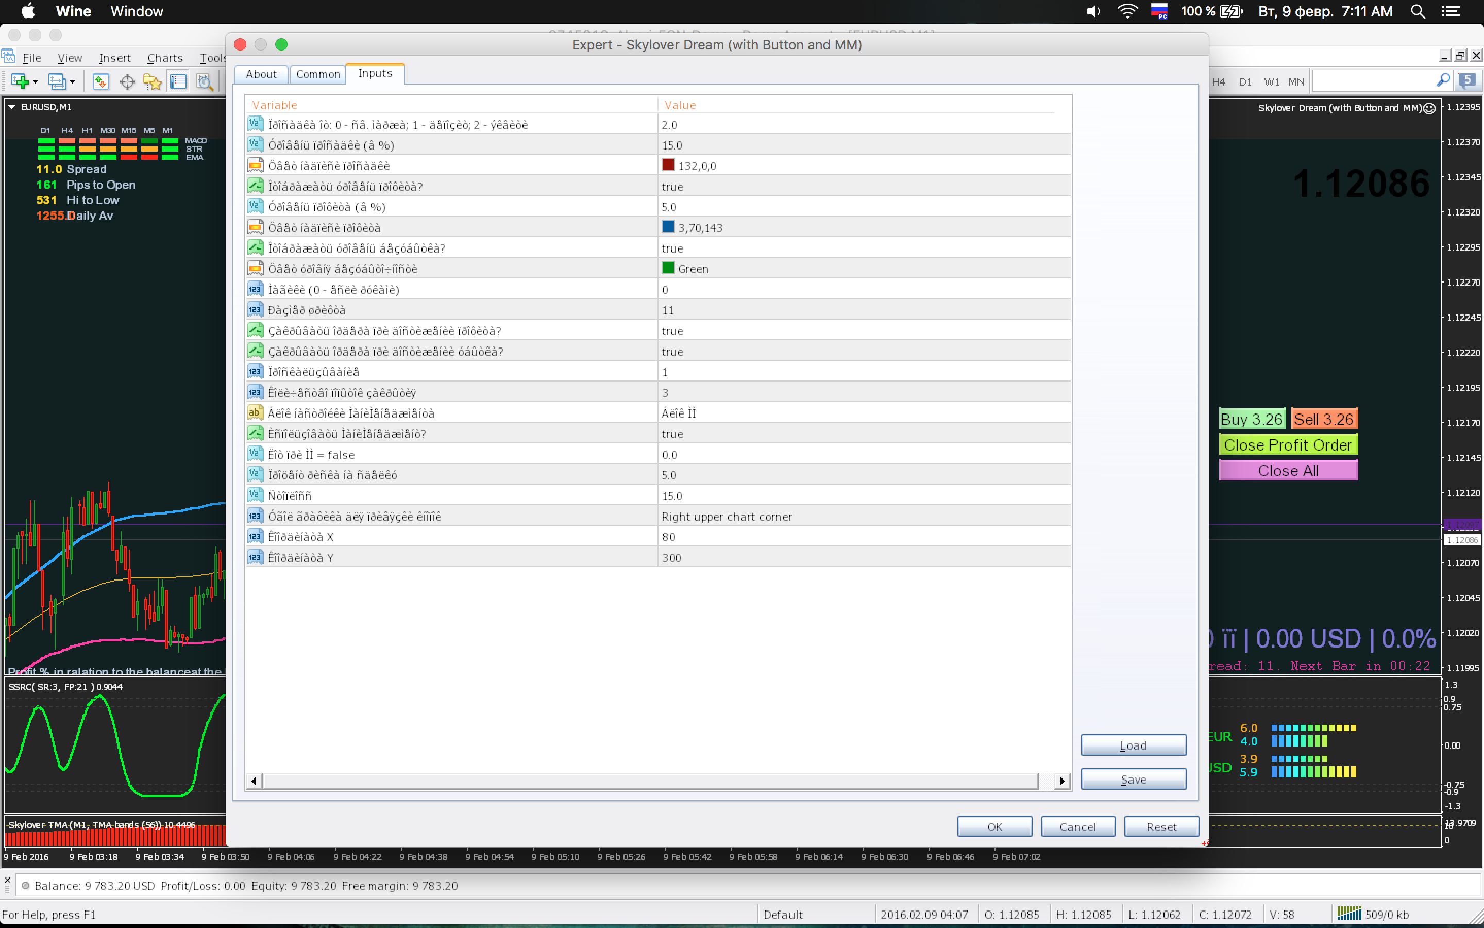Click the Close All chart button

pyautogui.click(x=1288, y=471)
